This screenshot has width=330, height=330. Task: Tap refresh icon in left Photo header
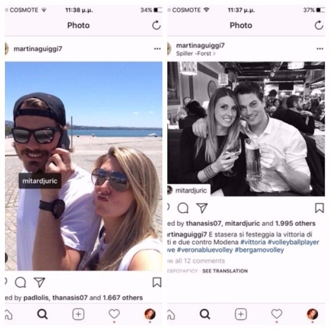(x=156, y=25)
